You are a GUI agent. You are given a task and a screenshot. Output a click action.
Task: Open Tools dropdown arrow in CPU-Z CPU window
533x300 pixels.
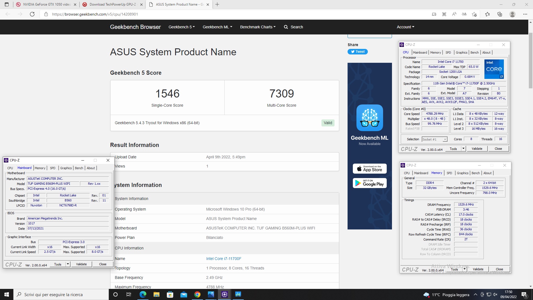(463, 149)
